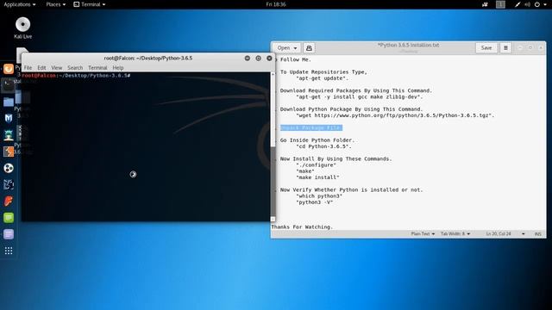Open terminal Help menu

tap(118, 67)
